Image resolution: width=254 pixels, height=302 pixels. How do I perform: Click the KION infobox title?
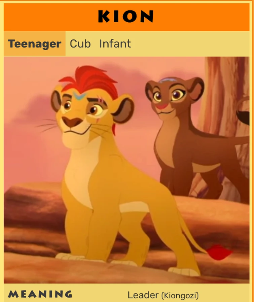pyautogui.click(x=126, y=16)
